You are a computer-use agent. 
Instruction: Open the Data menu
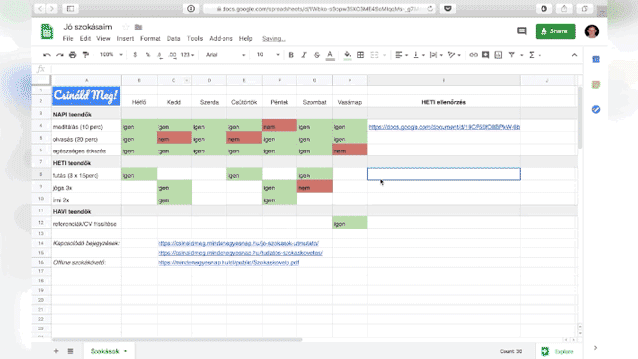tap(173, 39)
